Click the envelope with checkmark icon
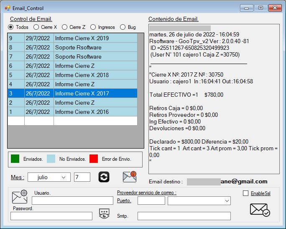 point(259,210)
